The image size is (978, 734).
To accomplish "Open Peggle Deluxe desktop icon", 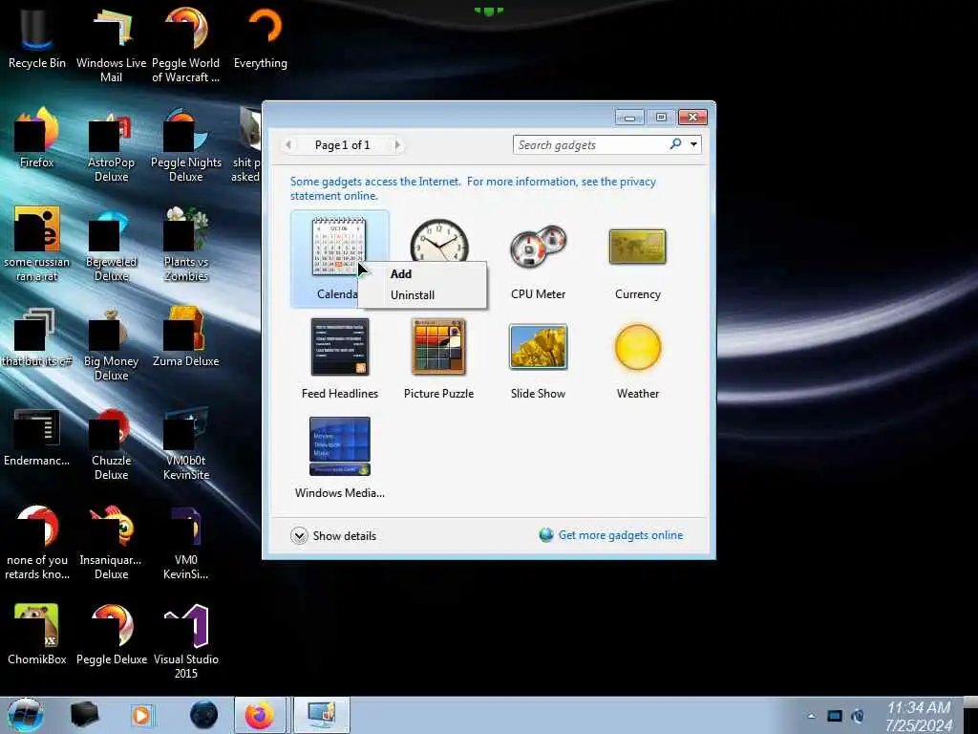I will coord(111,635).
